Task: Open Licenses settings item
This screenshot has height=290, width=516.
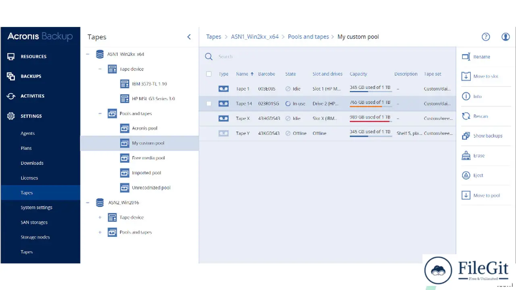Action: [x=29, y=178]
